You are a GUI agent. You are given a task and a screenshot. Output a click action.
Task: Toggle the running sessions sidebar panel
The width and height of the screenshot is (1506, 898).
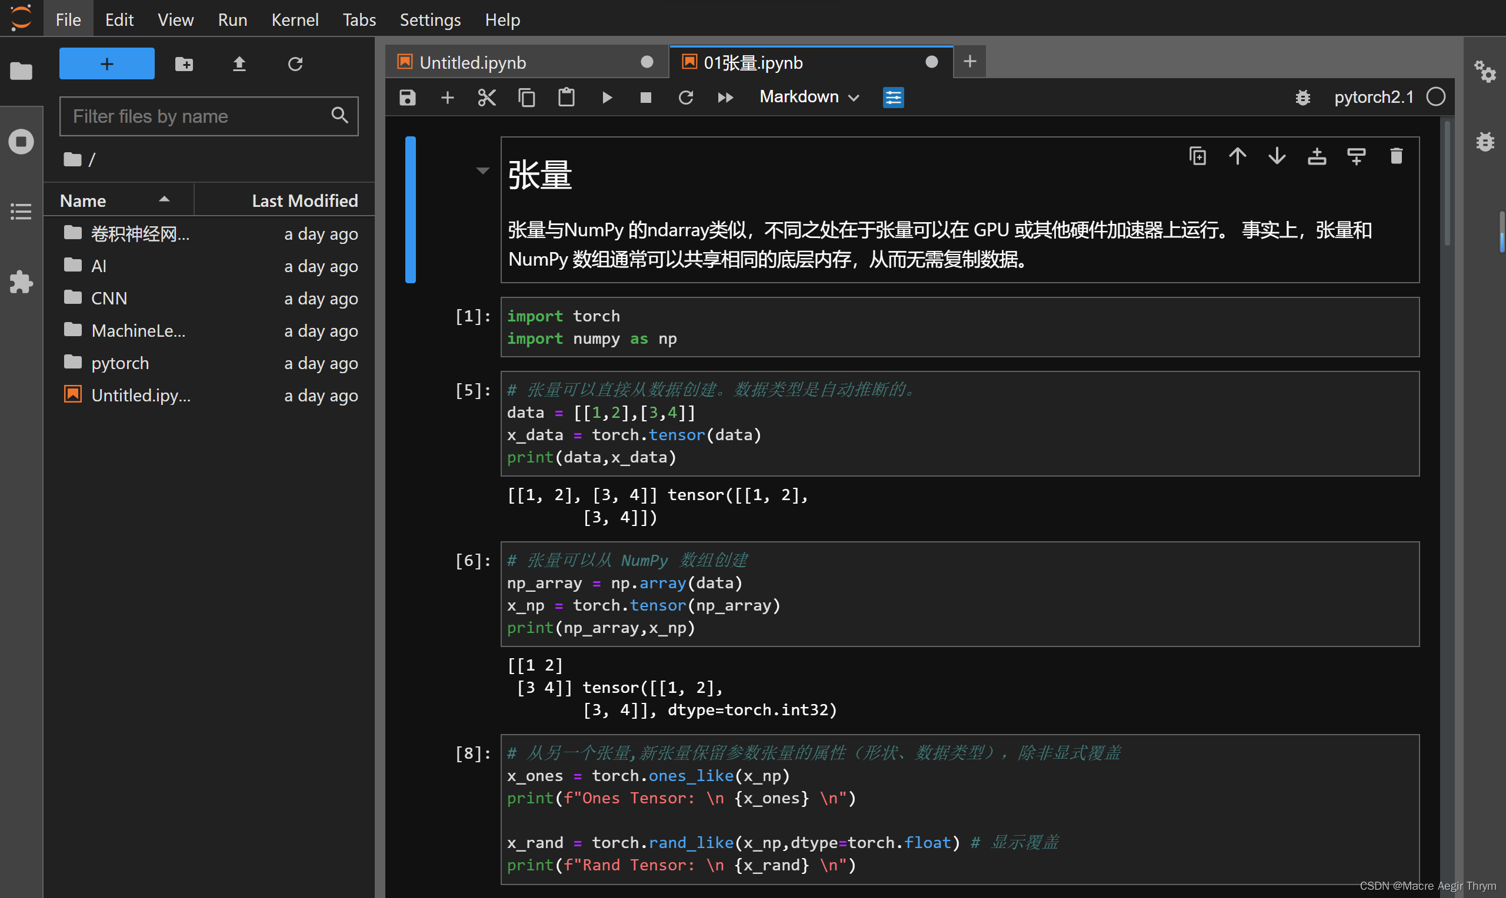click(21, 141)
